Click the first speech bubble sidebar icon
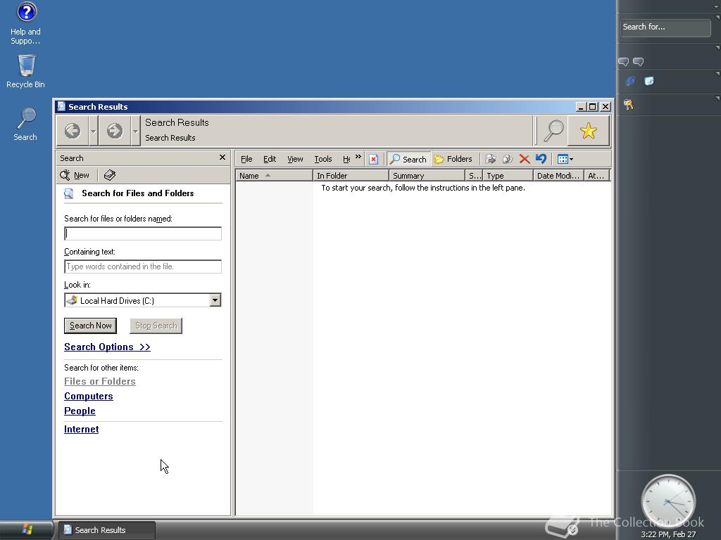 [x=624, y=62]
